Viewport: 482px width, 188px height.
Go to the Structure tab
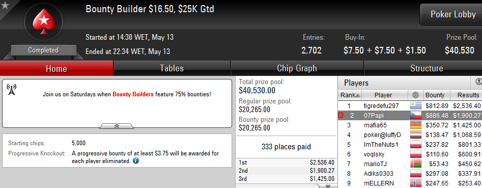pos(427,68)
